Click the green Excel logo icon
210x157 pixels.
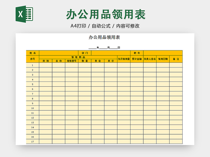point(24,14)
